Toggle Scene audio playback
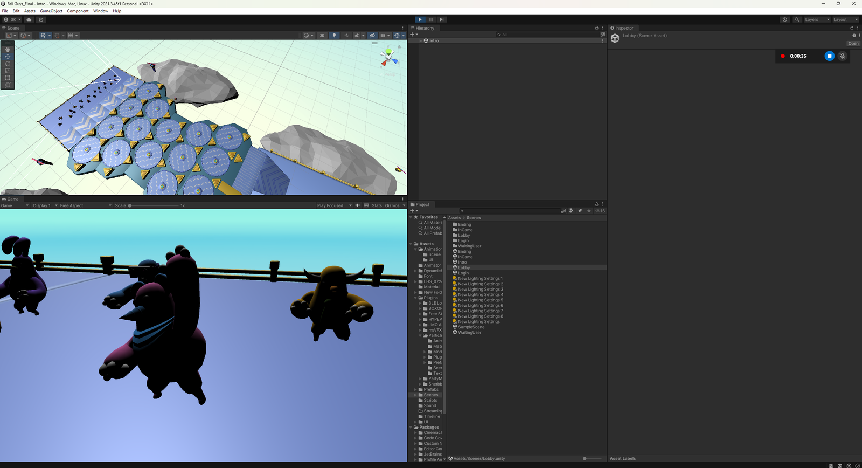Image resolution: width=862 pixels, height=468 pixels. coord(346,36)
